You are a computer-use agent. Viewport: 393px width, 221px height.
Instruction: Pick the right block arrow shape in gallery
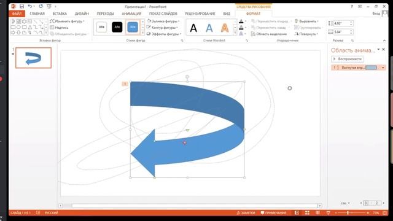[x=13, y=33]
